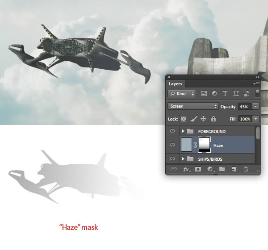Filter layers by type layers icon
The image size is (268, 250).
pos(225,93)
